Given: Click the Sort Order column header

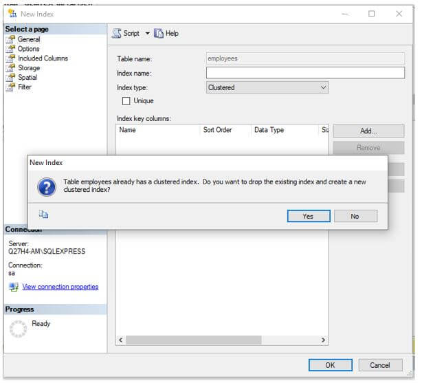Looking at the screenshot, I should tap(225, 130).
